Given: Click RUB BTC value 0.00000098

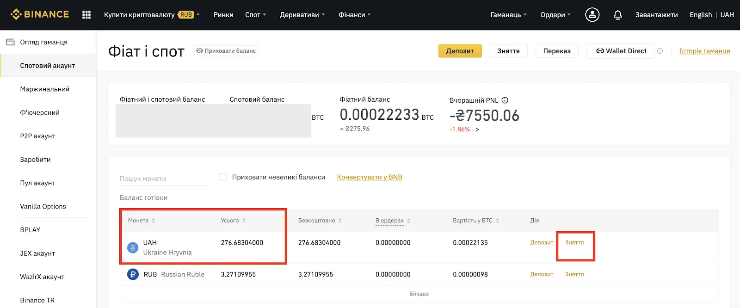Looking at the screenshot, I should (470, 274).
